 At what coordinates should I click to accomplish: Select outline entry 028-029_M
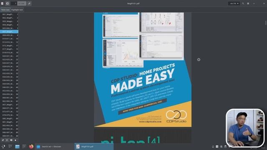9,67
